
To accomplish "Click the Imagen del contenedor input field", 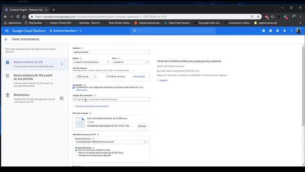I will point(111,99).
